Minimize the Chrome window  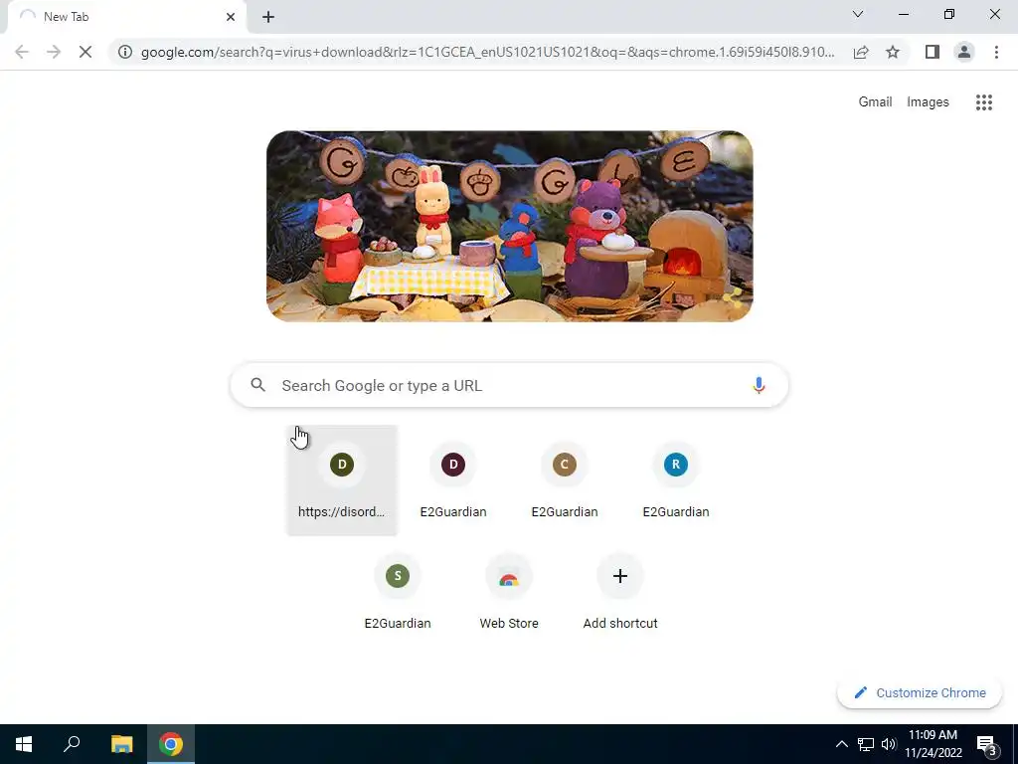903,14
